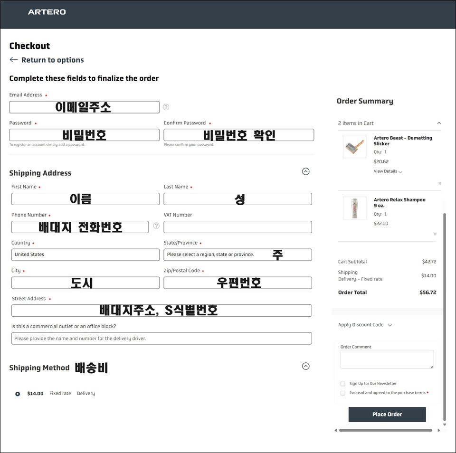Click the VAT Number input field
Screen dimensions: 456x453
tap(237, 227)
